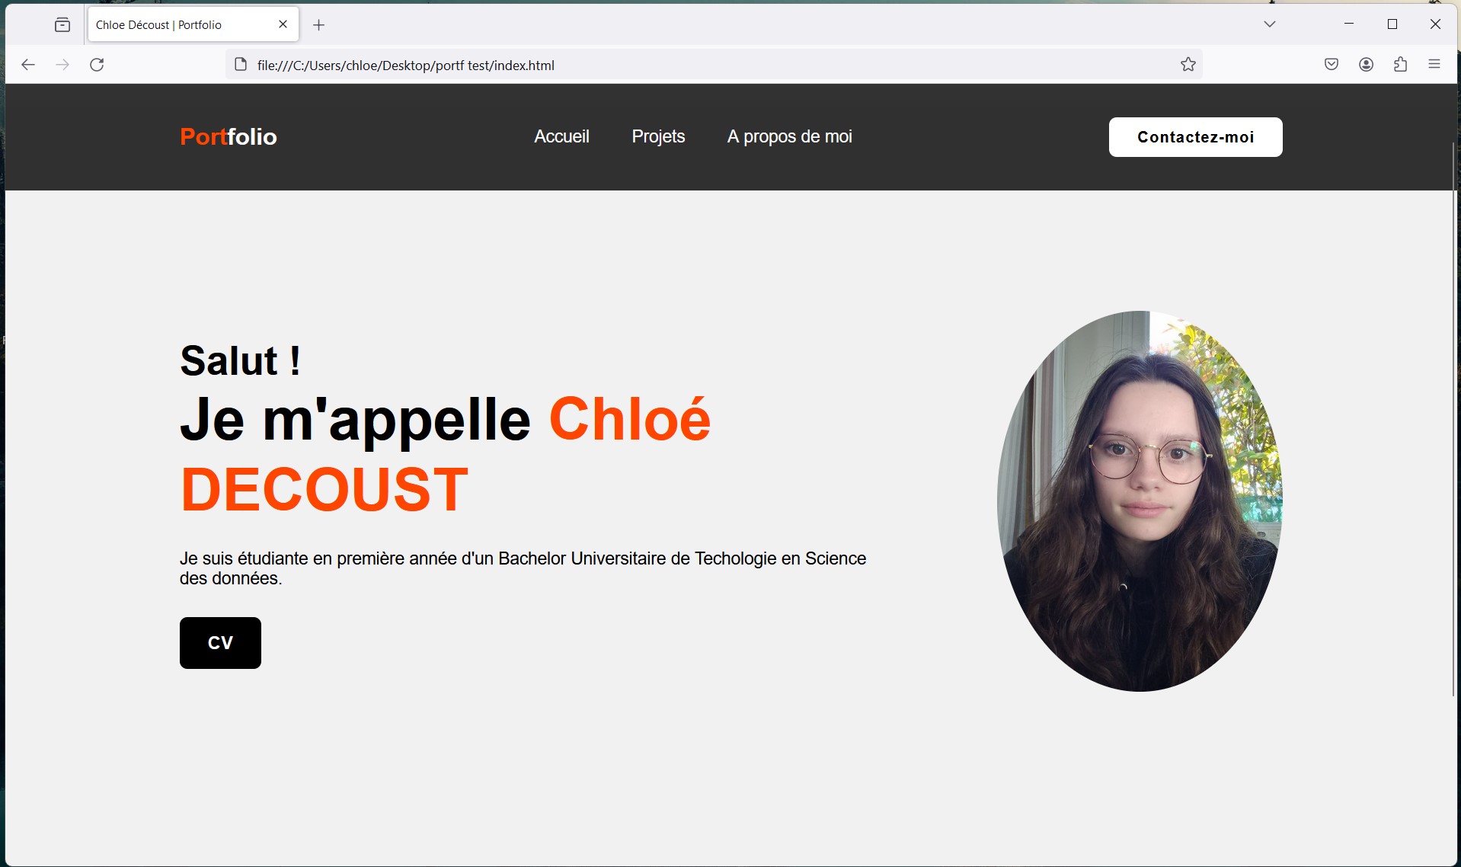
Task: Open the Extensions puzzle icon
Action: coord(1400,65)
